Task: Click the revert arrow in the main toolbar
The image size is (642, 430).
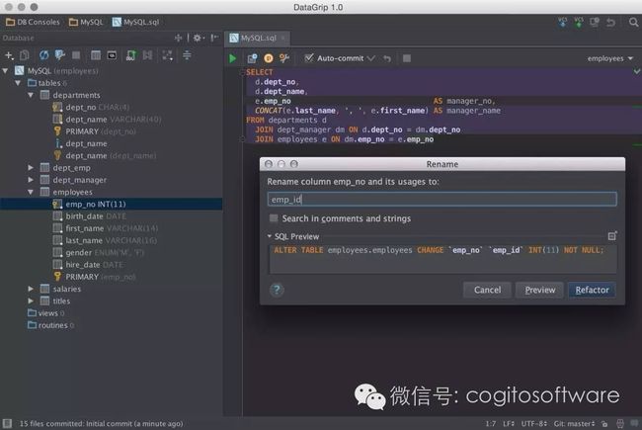Action: click(610, 22)
